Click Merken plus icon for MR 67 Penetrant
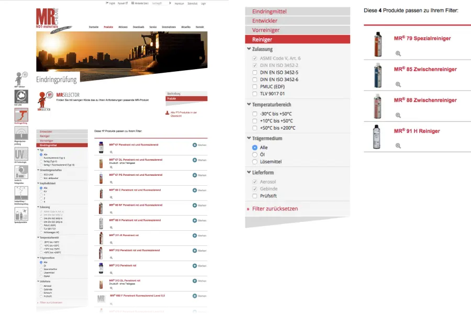This screenshot has width=471, height=314. (x=195, y=145)
